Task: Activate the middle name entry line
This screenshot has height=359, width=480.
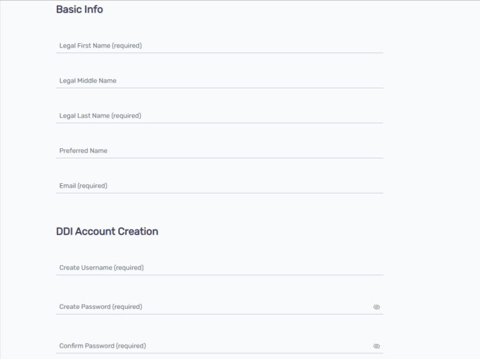Action: 219,81
